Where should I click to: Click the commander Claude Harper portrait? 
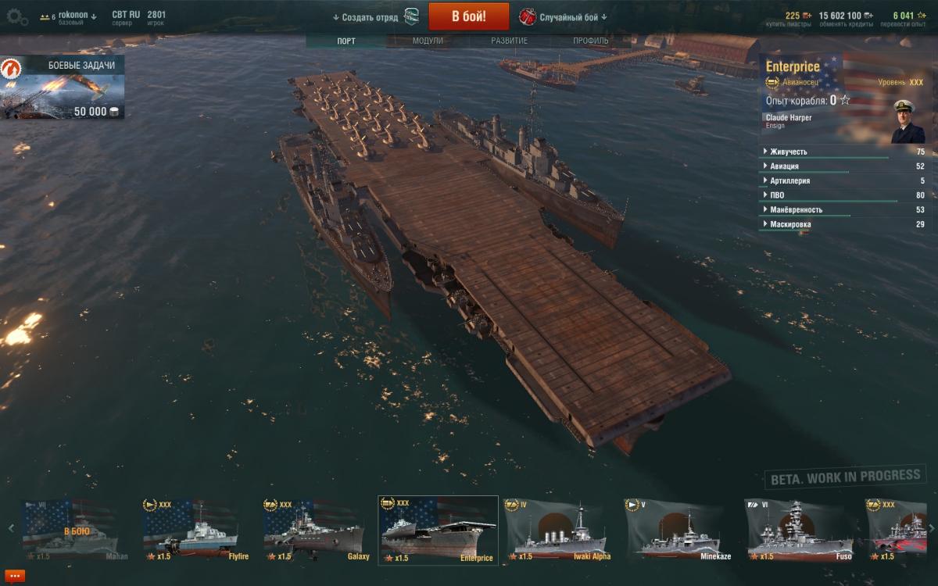[x=907, y=121]
